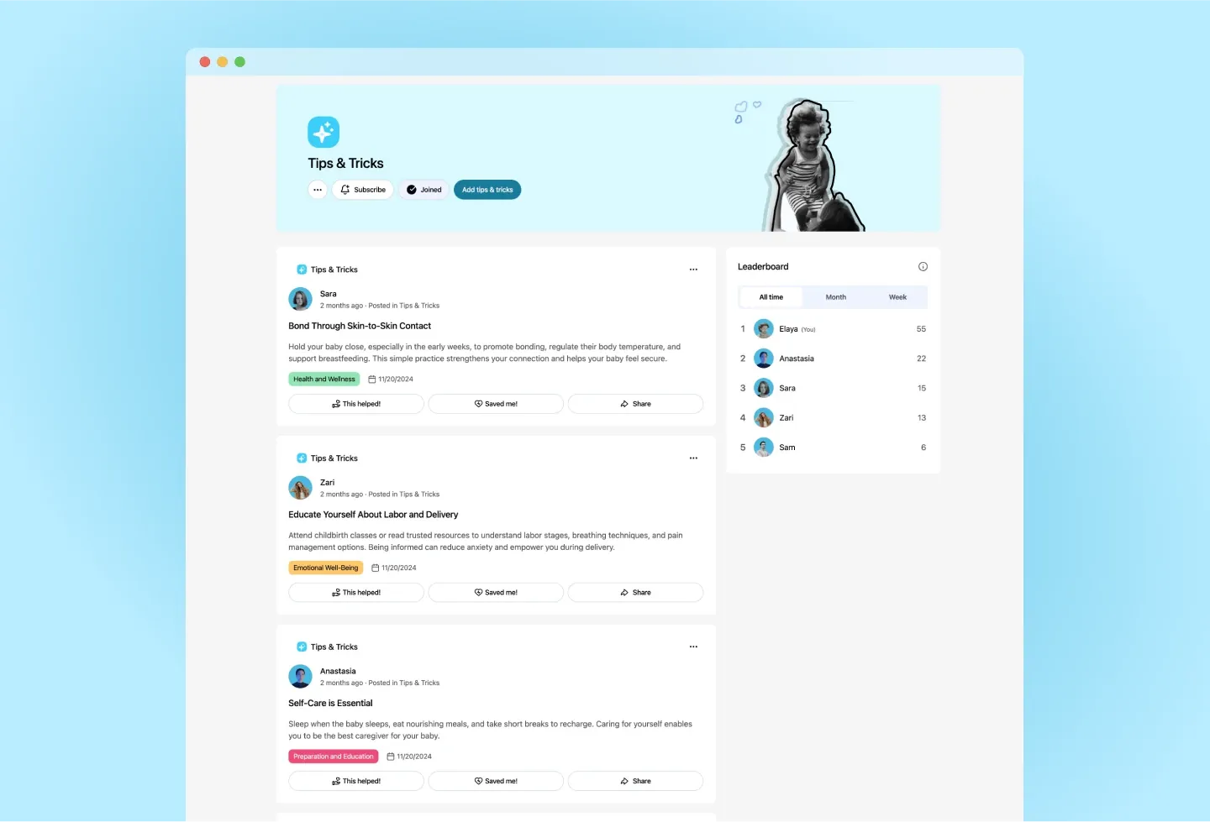
Task: Mark "This helped!" on Zari's post
Action: 356,593
